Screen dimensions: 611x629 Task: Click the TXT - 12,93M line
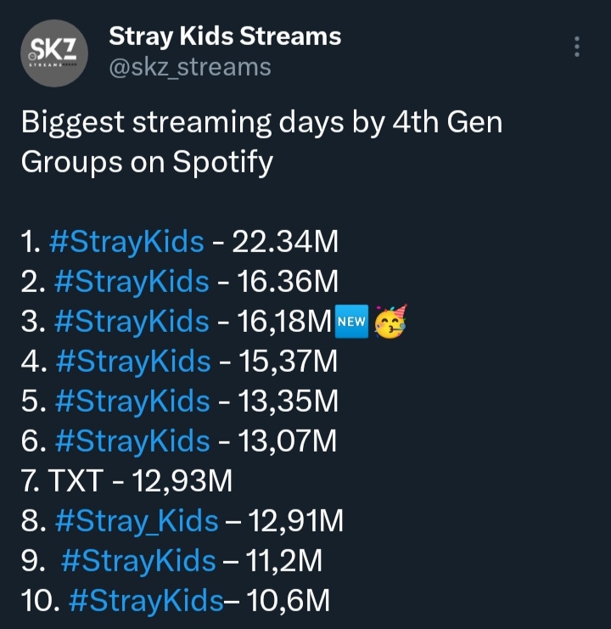[x=126, y=480]
